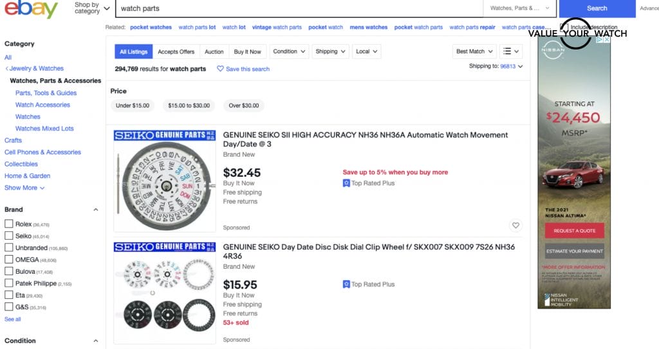Filter price Under $15.00

click(x=132, y=105)
